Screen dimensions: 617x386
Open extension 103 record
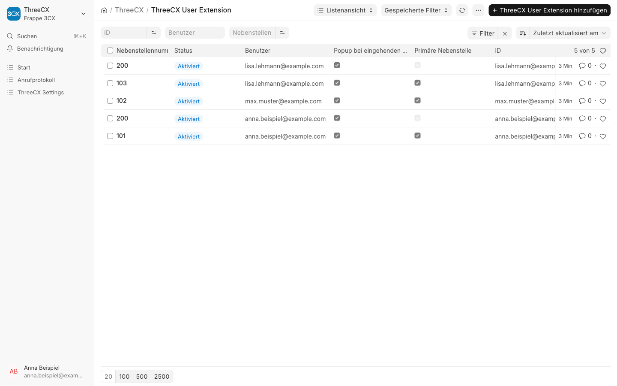pyautogui.click(x=122, y=83)
